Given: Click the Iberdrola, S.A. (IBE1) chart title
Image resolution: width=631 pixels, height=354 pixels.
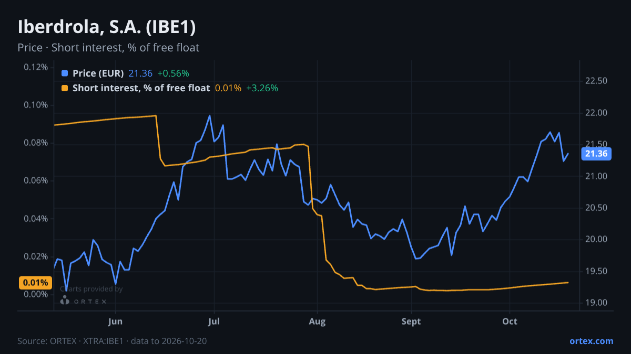Looking at the screenshot, I should point(107,27).
